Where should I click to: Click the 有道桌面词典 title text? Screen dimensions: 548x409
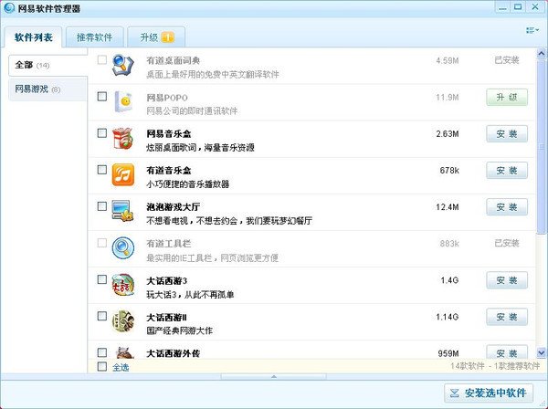click(173, 60)
